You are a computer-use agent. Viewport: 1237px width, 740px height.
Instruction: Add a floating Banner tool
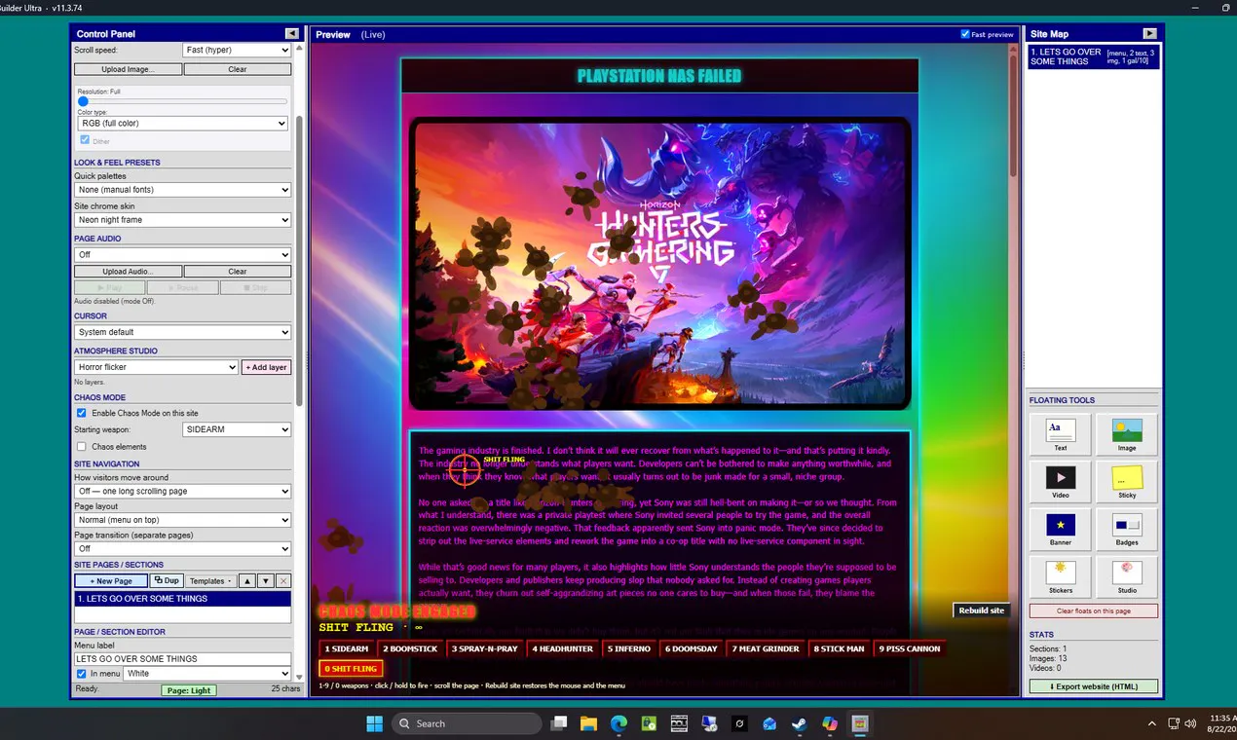point(1061,529)
